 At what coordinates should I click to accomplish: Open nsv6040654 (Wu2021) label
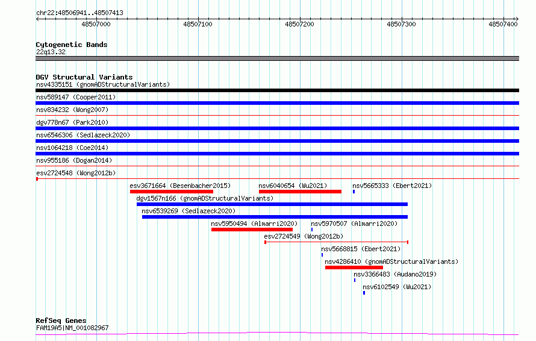tap(293, 186)
